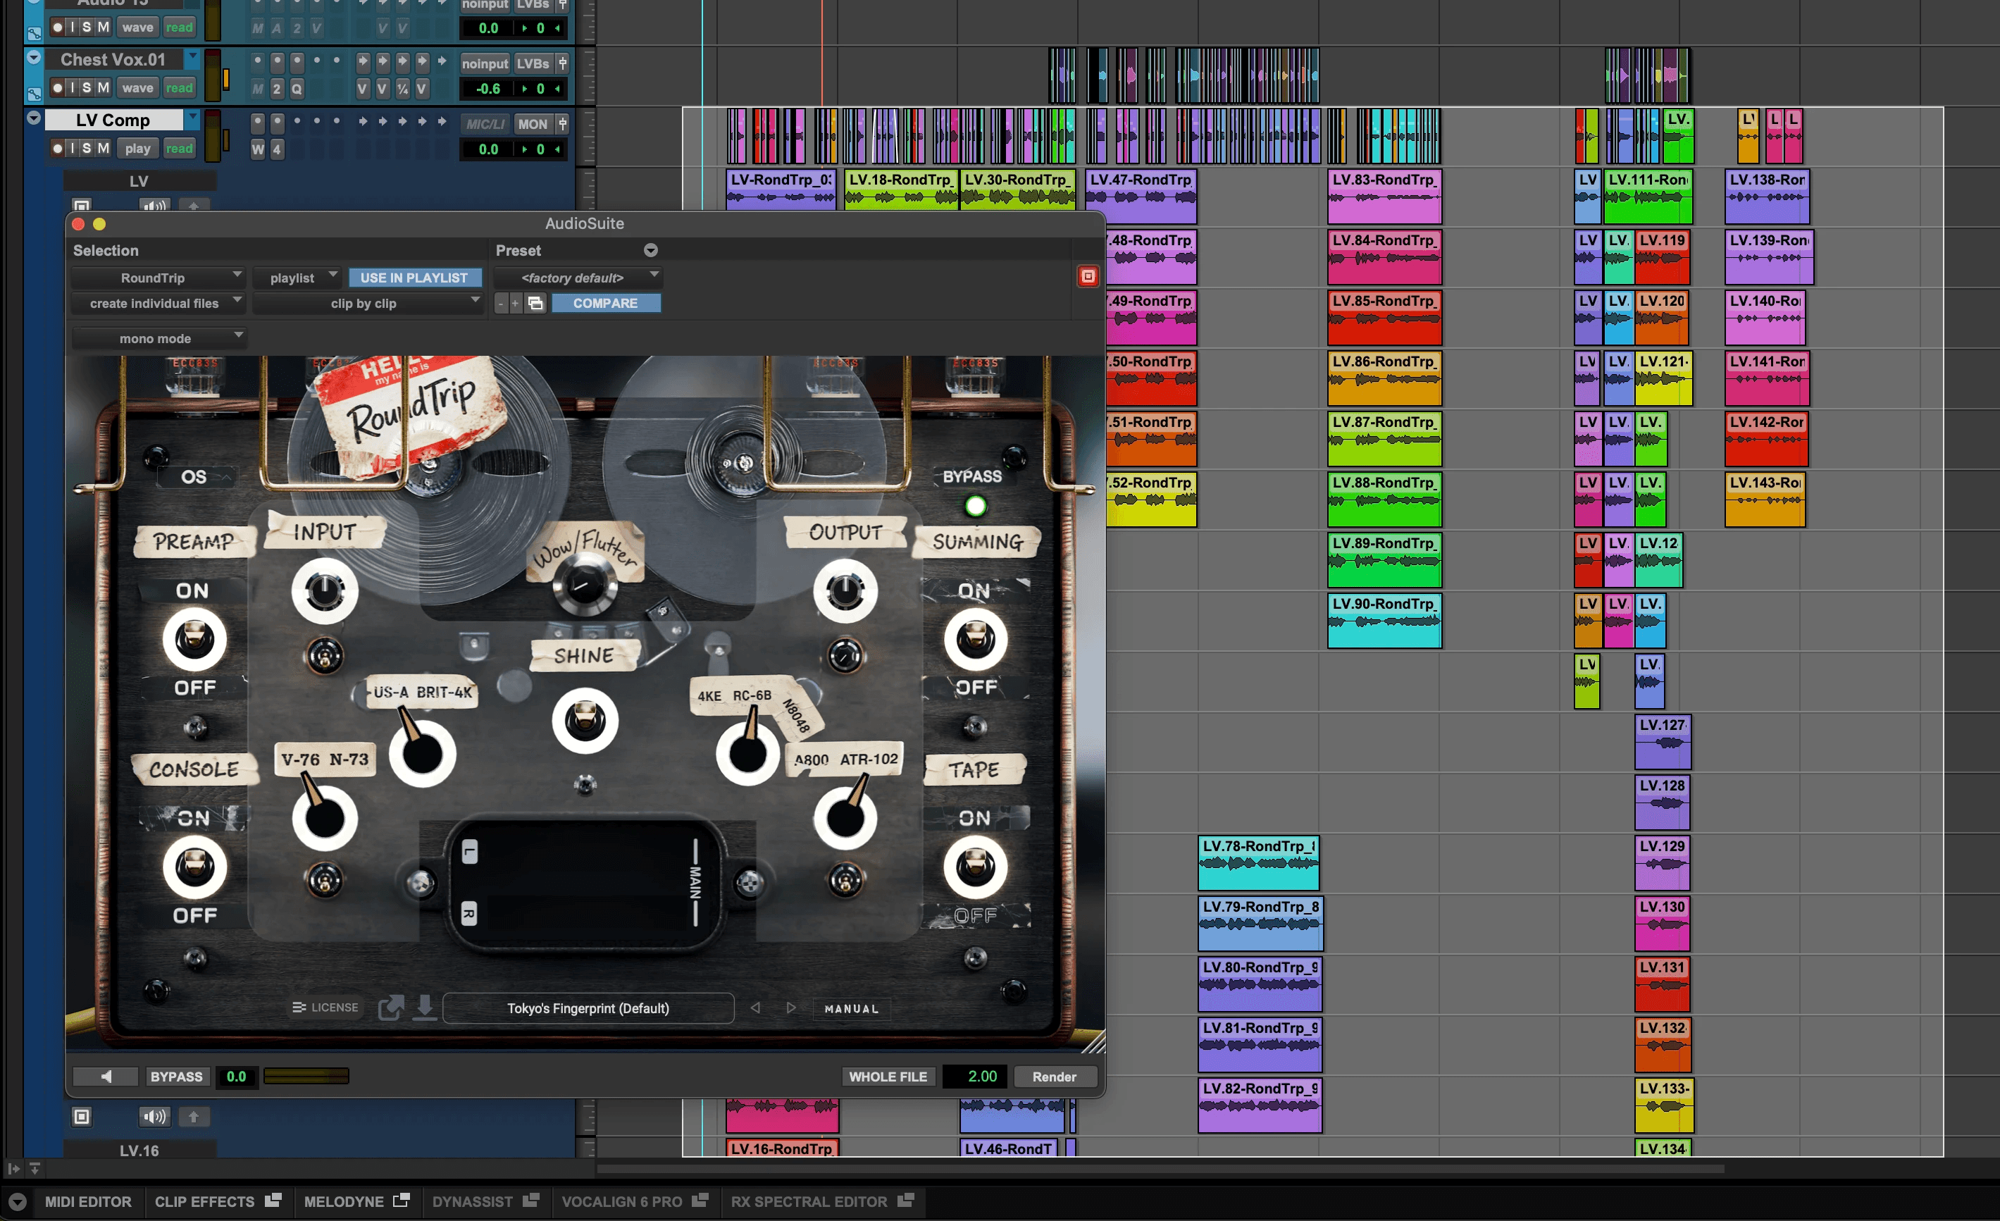Click the Tokyo's Fingerprint preset name field

click(x=588, y=1008)
